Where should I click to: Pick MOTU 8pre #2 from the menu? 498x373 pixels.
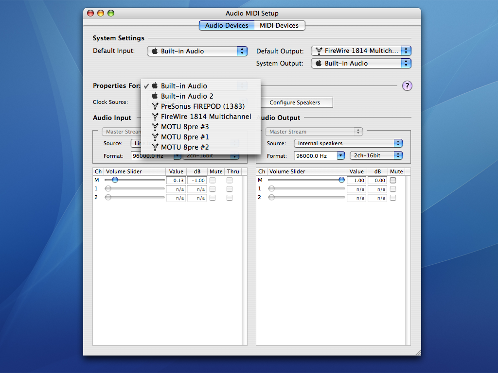click(201, 147)
